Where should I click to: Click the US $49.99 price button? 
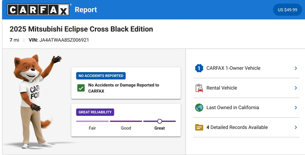tap(287, 10)
